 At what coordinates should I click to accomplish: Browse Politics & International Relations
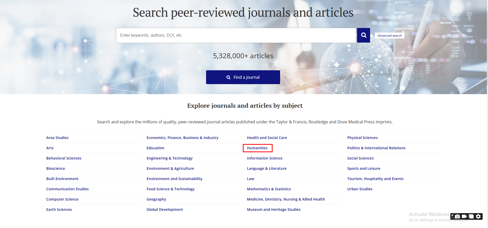click(x=376, y=148)
